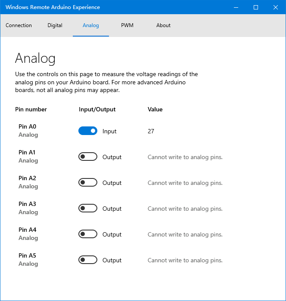Toggle the Pin A0 input switch
Image resolution: width=286 pixels, height=301 pixels.
point(88,131)
